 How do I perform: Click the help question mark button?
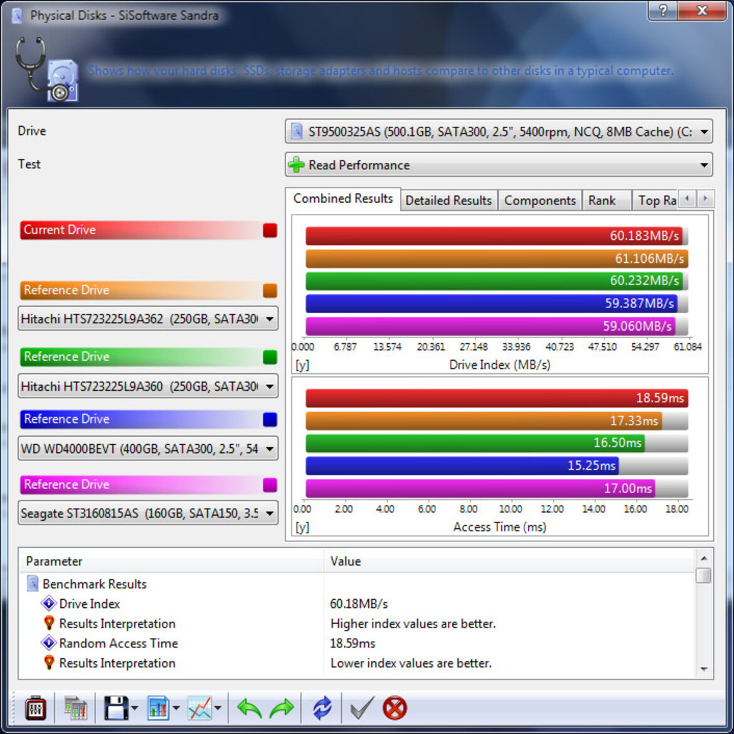(x=663, y=10)
